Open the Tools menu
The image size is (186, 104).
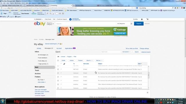tap(23, 3)
